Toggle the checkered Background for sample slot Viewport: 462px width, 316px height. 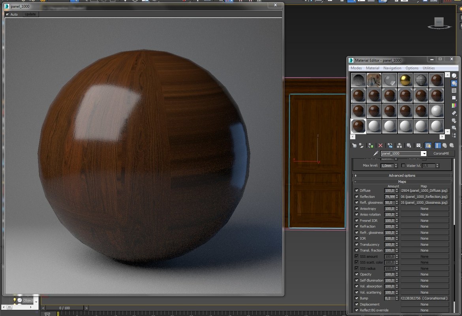coord(454,90)
